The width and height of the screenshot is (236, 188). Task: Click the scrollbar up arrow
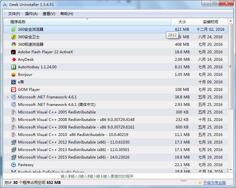(231, 21)
